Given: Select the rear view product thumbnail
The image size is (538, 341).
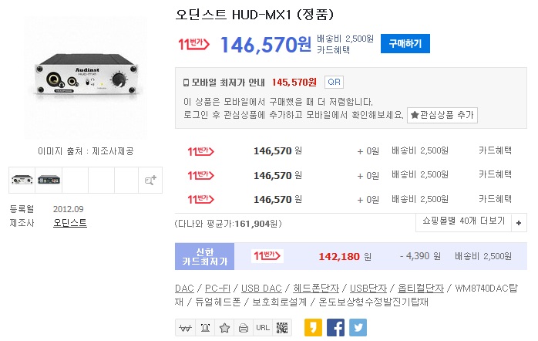Looking at the screenshot, I should [x=48, y=180].
